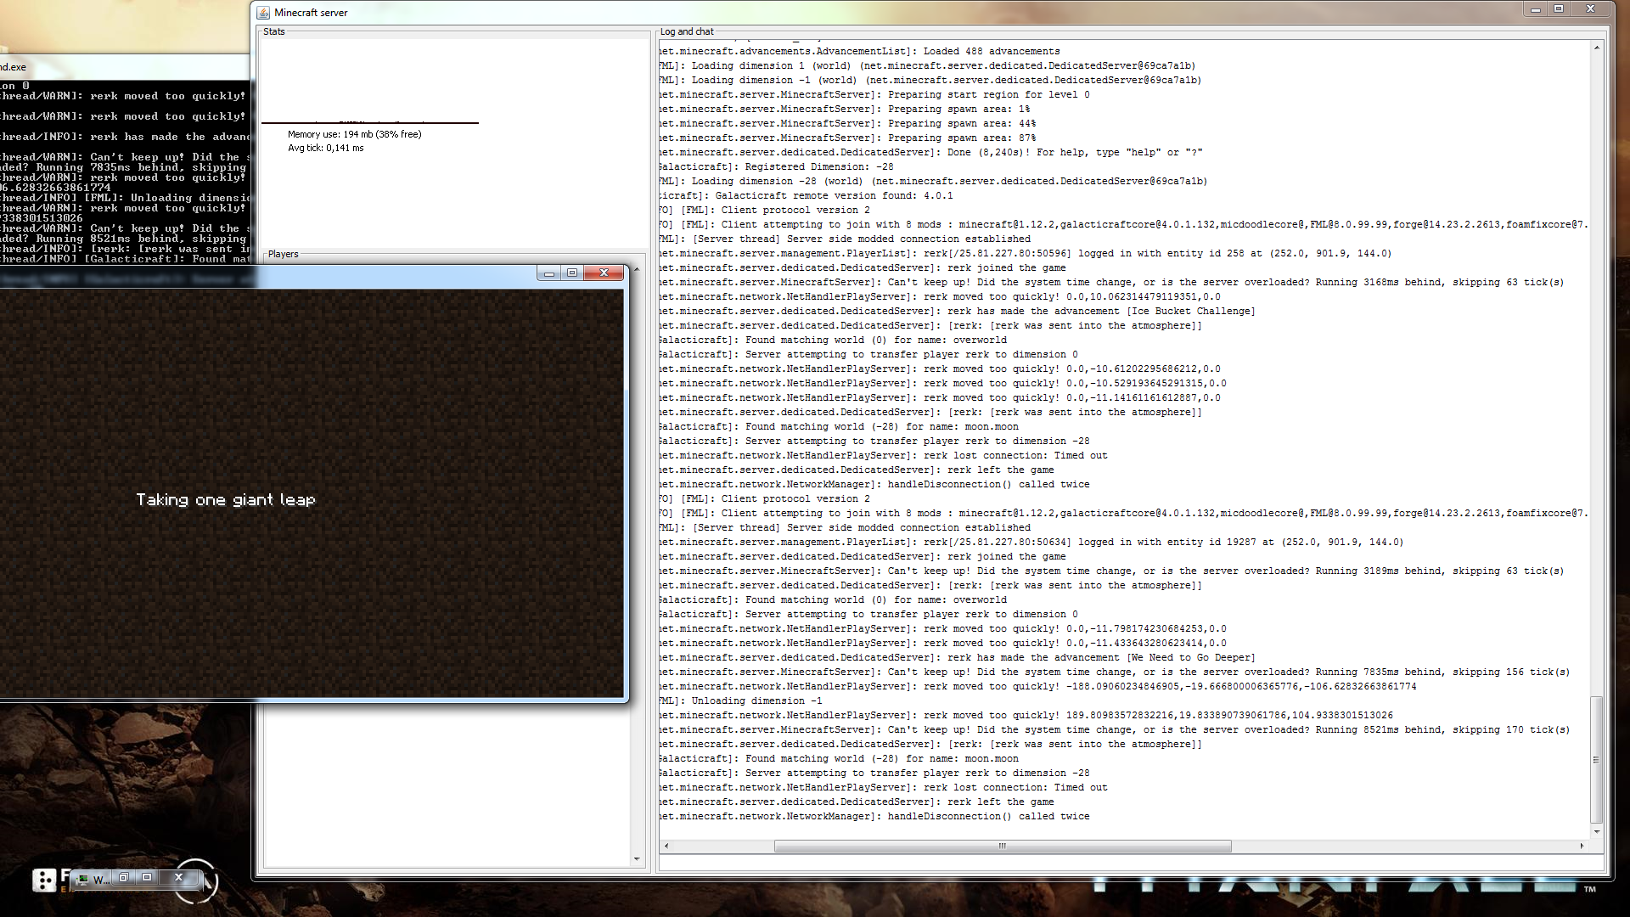
Task: Click the Players list scroll-down arrow
Action: 637,859
